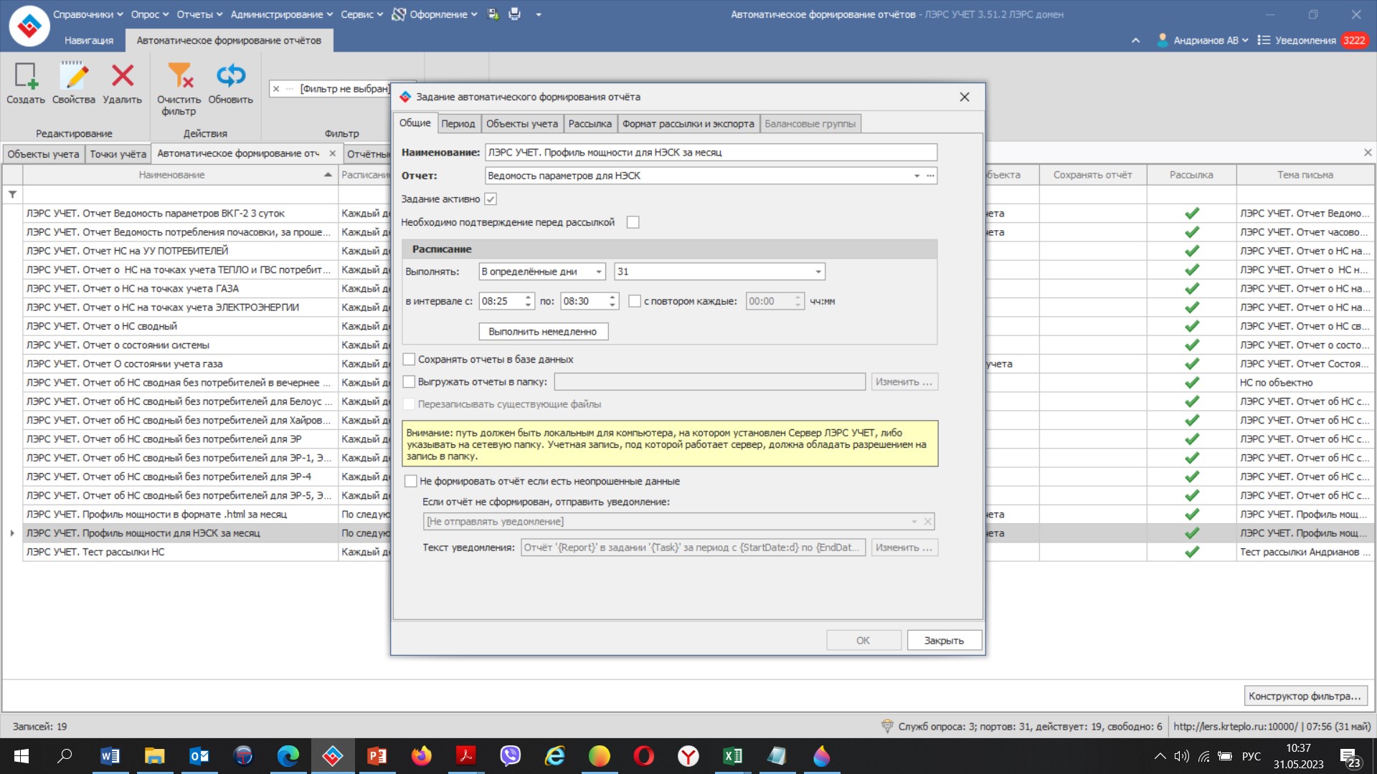Open Outlook from the taskbar
1377x774 pixels.
(199, 756)
